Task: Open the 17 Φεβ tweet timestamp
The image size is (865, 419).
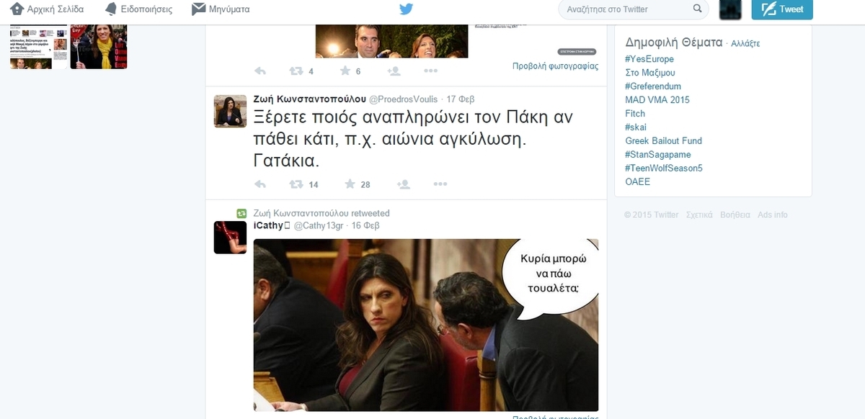Action: [x=461, y=99]
